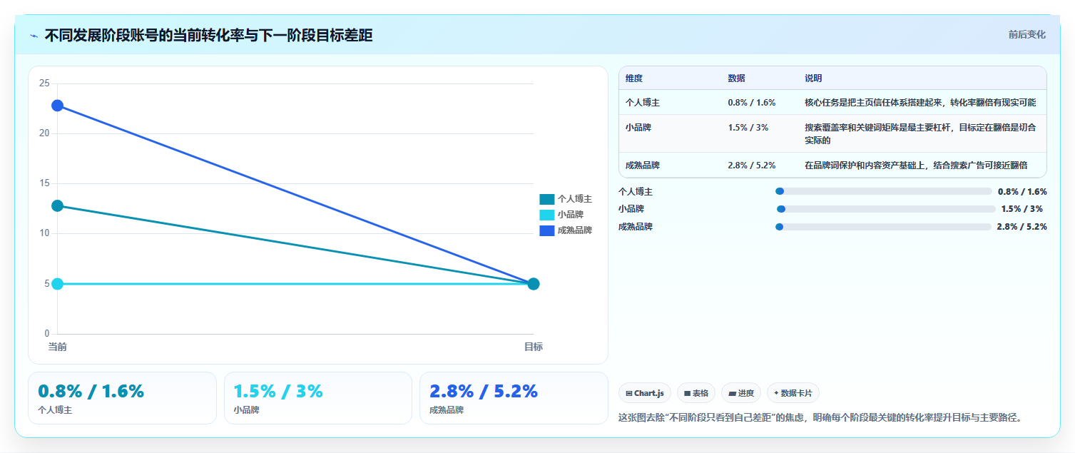1075x453 pixels.
Task: Click the 数据 table column header
Action: 737,78
